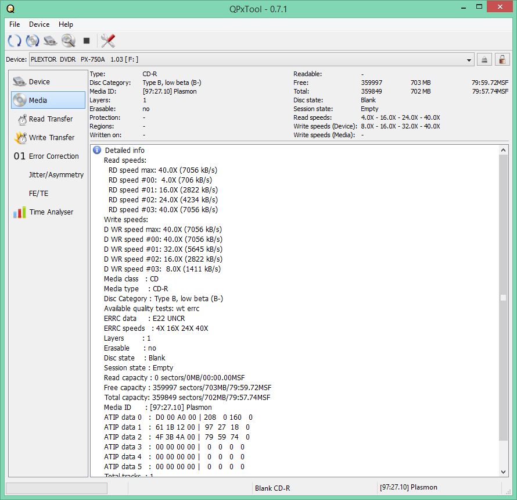Open preferences with the wrench-screwdriver icon
This screenshot has height=500, width=517.
click(108, 41)
